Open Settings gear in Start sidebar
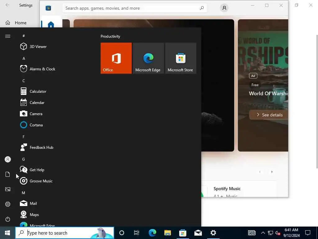Screen dimensions: 318x239 click(x=8, y=204)
